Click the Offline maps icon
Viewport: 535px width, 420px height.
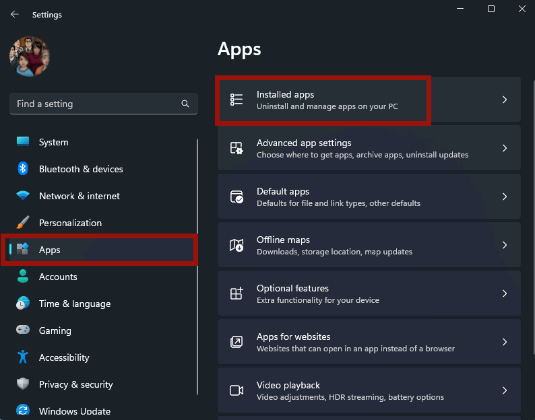click(237, 245)
